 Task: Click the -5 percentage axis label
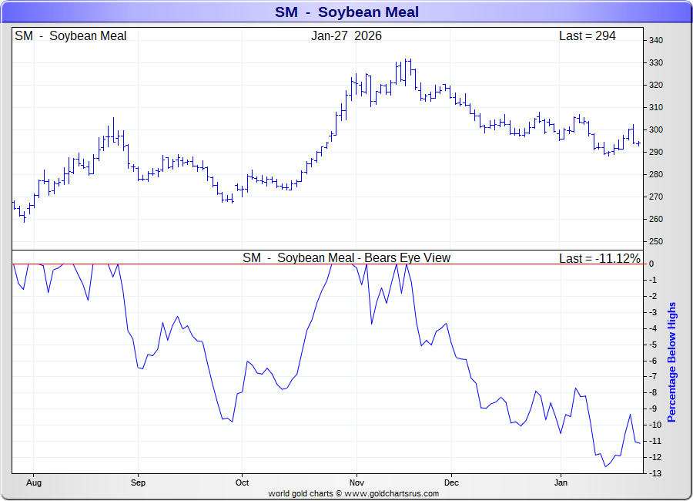tap(653, 345)
